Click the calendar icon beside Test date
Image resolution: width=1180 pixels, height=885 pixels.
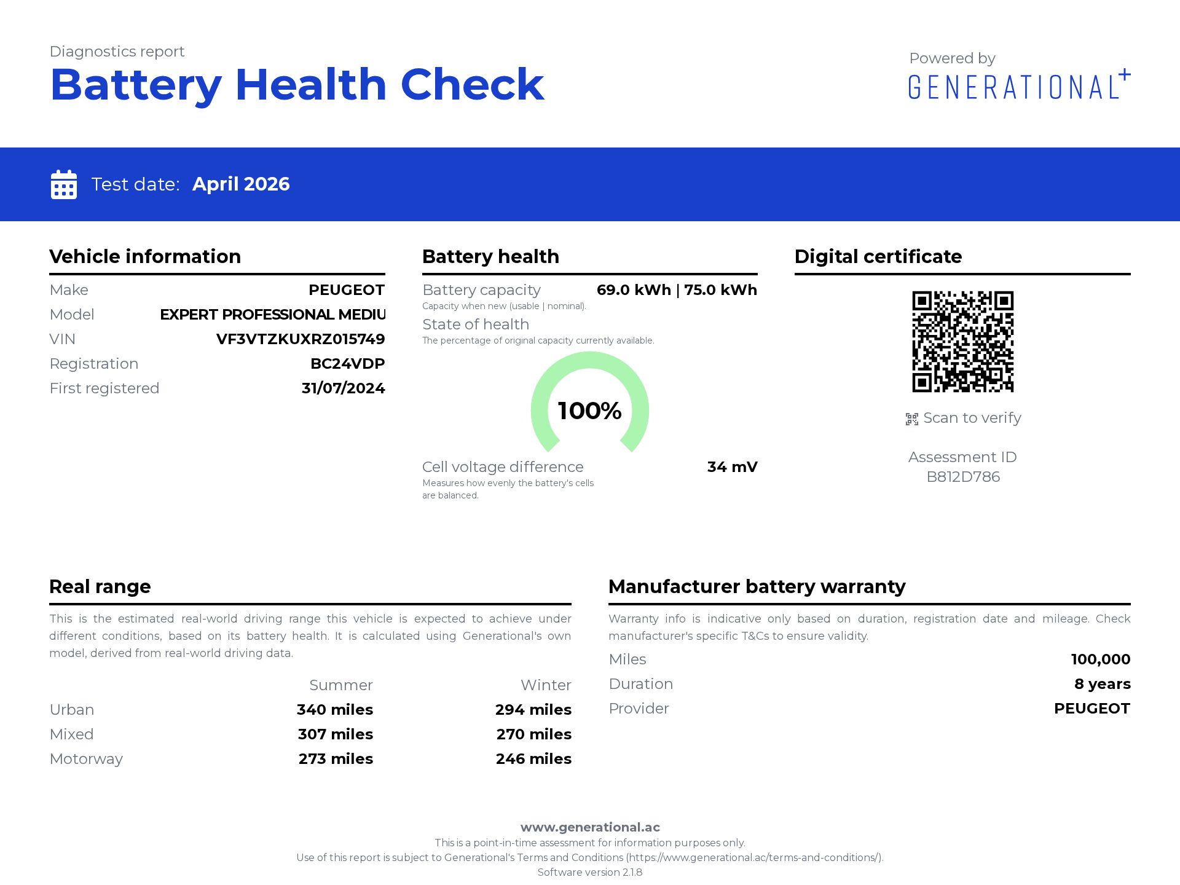tap(63, 183)
